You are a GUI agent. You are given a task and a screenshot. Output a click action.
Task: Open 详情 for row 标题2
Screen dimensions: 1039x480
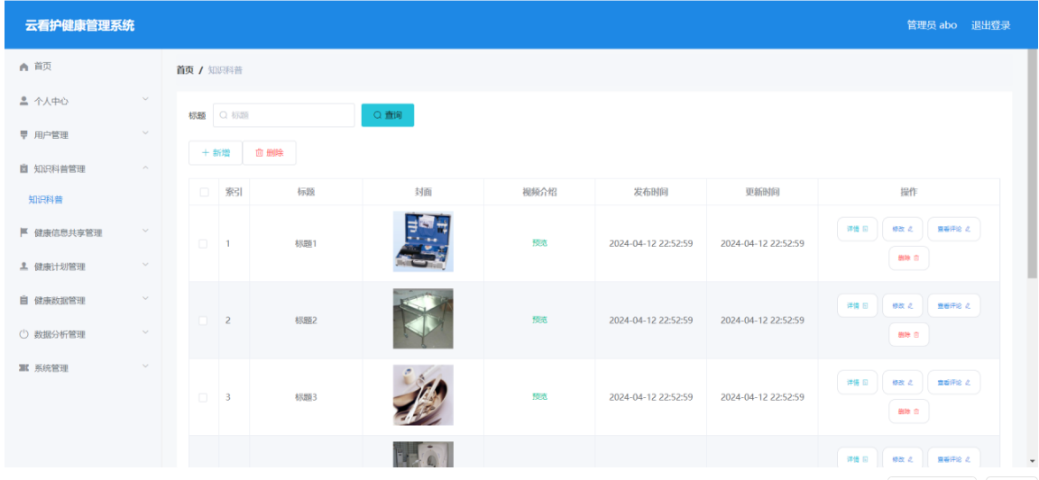point(858,306)
